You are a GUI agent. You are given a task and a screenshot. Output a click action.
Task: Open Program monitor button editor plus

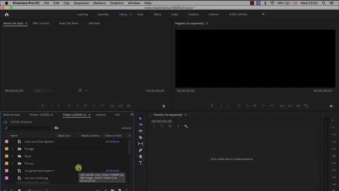331,106
